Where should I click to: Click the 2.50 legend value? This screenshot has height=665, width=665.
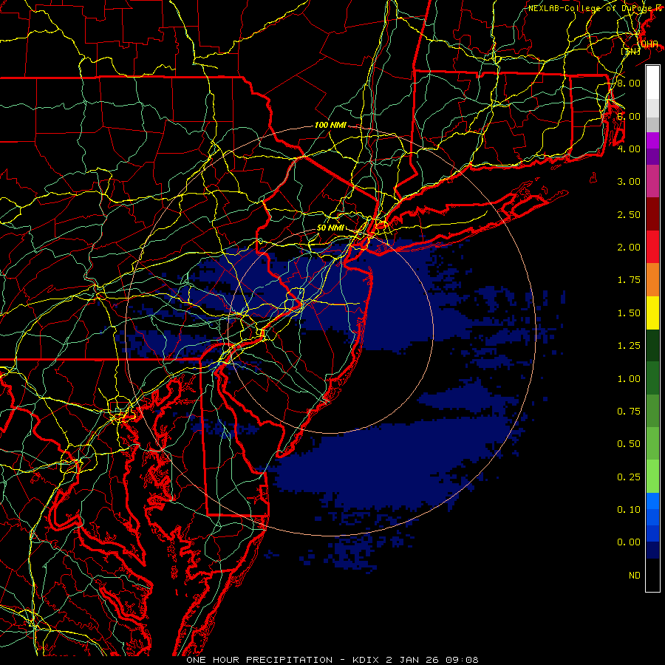pos(629,214)
